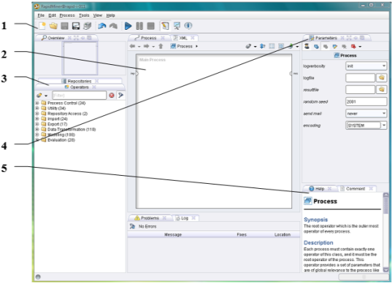
Task: Click the No Errors problems icon
Action: [x=132, y=226]
